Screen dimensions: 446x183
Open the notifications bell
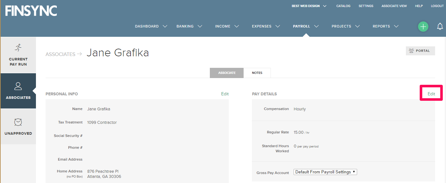440,27
